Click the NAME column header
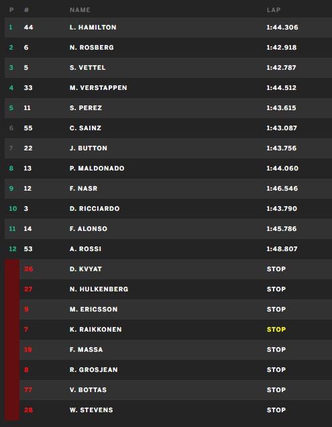The height and width of the screenshot is (427, 332). 80,10
